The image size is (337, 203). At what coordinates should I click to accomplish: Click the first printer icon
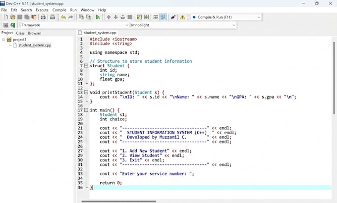(x=43, y=17)
